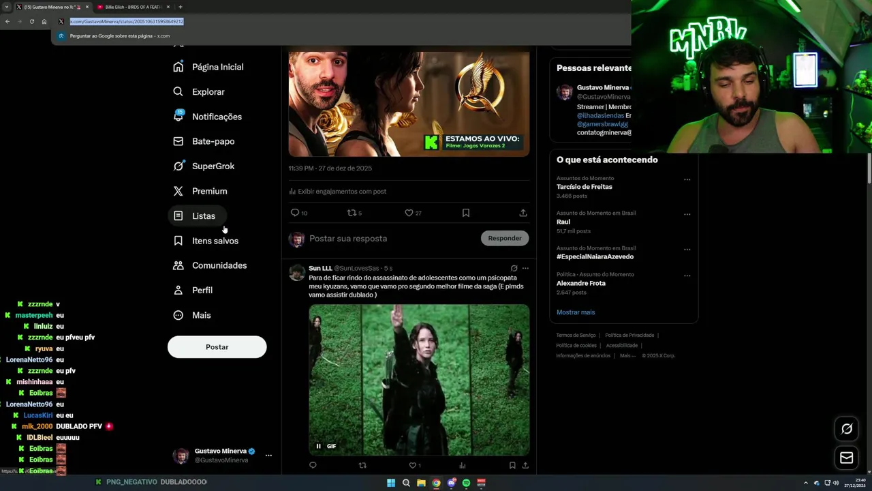Open Premium in the sidebar

coord(200,191)
